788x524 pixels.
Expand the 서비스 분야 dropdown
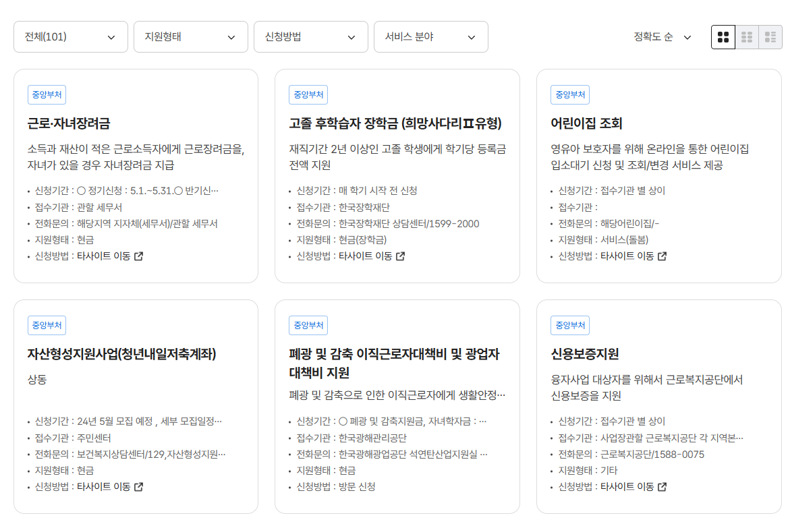click(x=430, y=36)
